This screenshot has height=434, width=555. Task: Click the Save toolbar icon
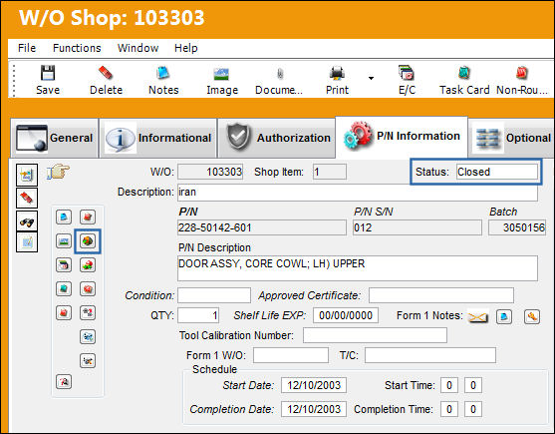48,73
